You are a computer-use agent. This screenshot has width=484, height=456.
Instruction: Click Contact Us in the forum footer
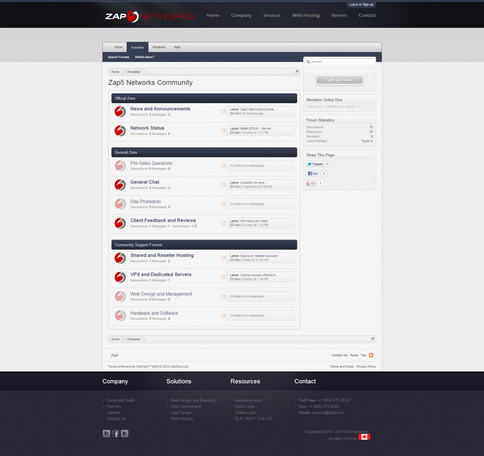(x=339, y=355)
